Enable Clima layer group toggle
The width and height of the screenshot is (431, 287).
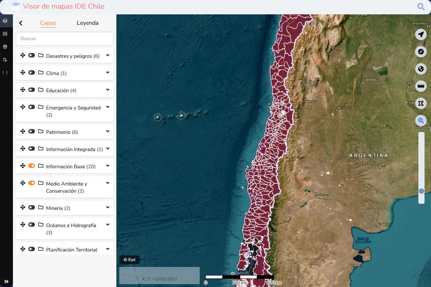coord(32,72)
